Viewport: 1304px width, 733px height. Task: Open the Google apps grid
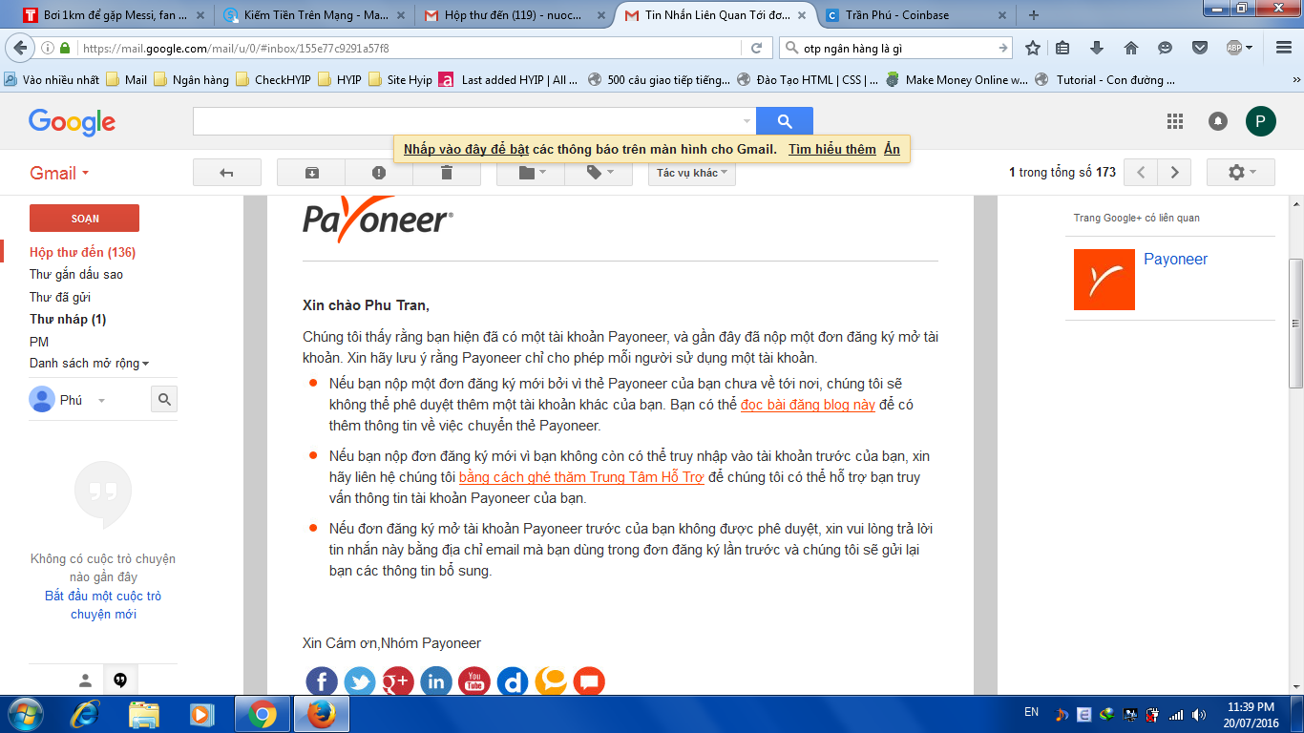(1175, 121)
